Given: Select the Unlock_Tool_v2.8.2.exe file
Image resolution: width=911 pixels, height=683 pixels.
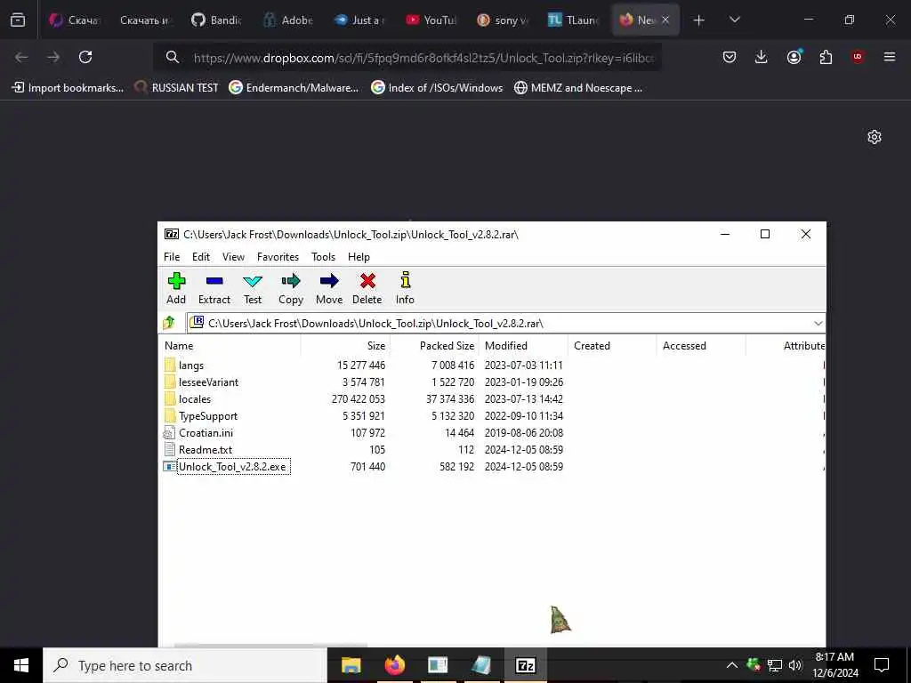Looking at the screenshot, I should 232,466.
